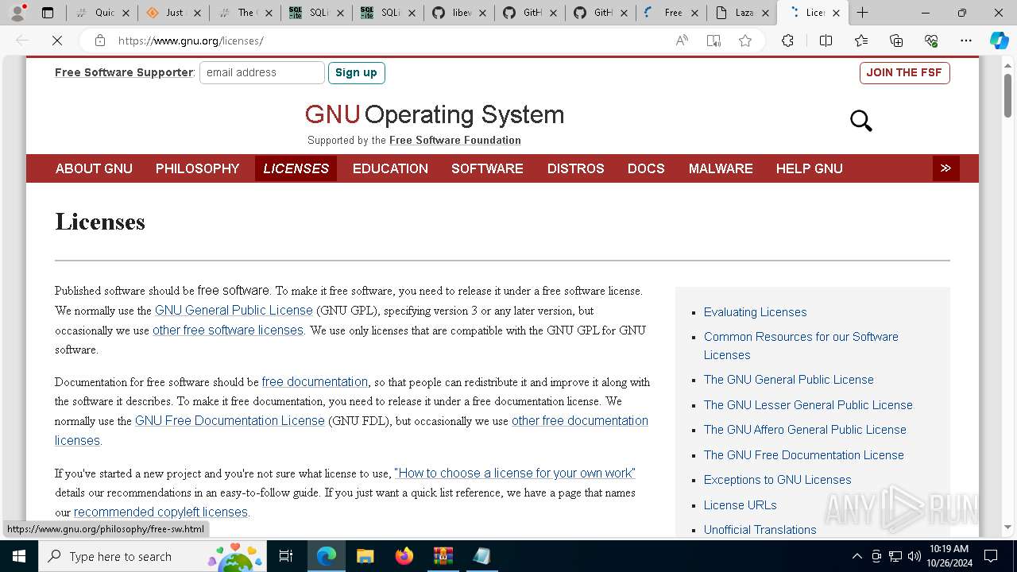
Task: View site information lock icon
Action: pyautogui.click(x=99, y=41)
